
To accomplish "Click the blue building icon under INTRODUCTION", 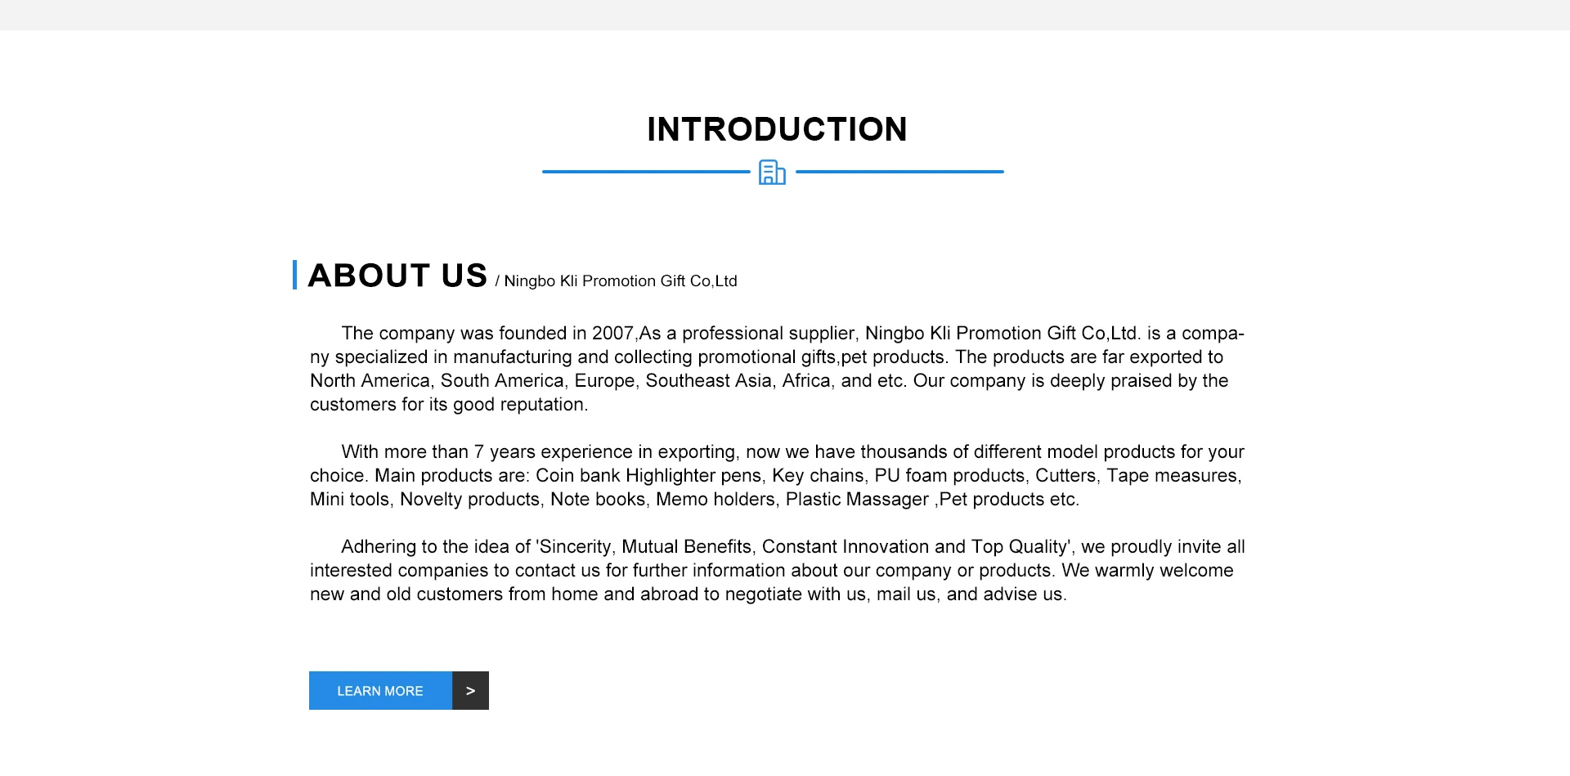I will tap(772, 172).
